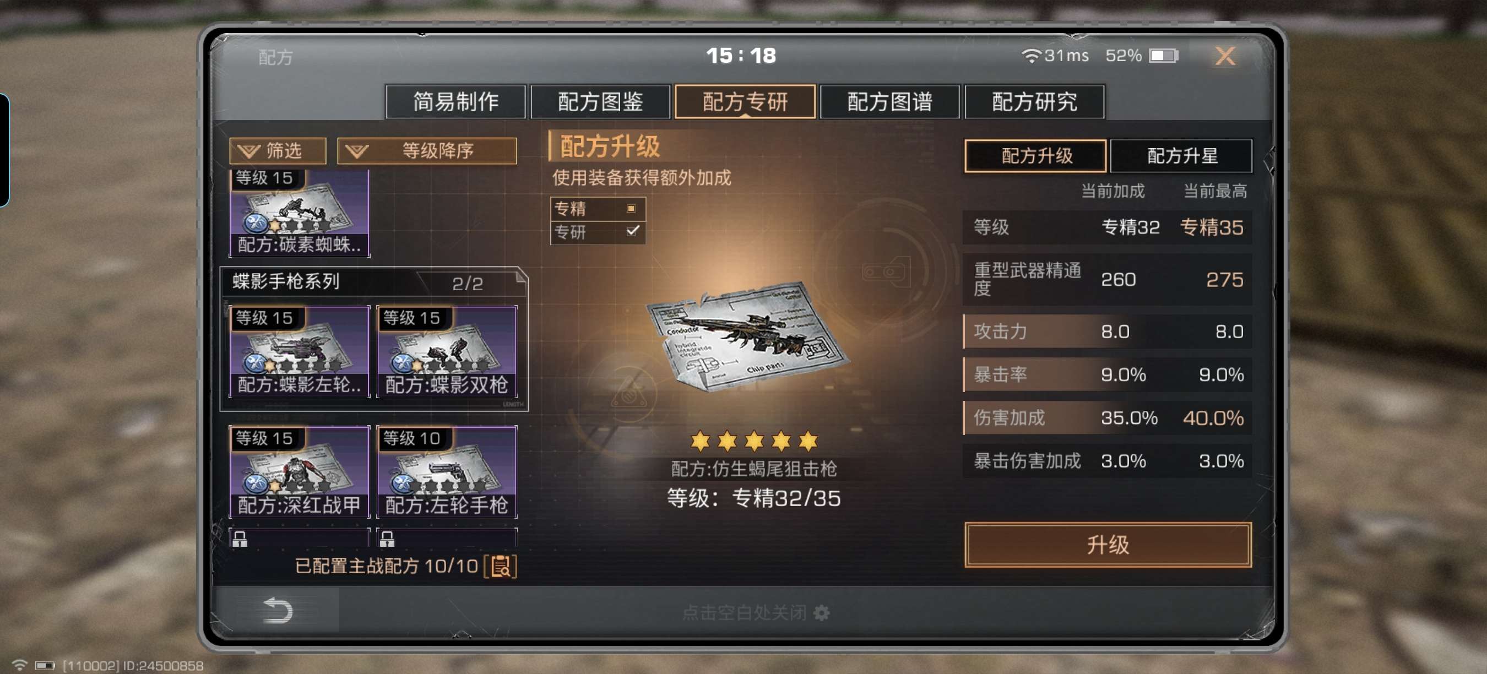Open the main battle recipe list icon
1487x674 pixels.
tap(501, 566)
